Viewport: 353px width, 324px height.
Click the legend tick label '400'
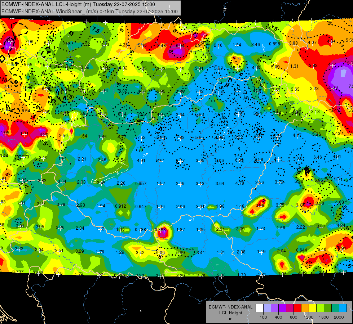pyautogui.click(x=278, y=317)
